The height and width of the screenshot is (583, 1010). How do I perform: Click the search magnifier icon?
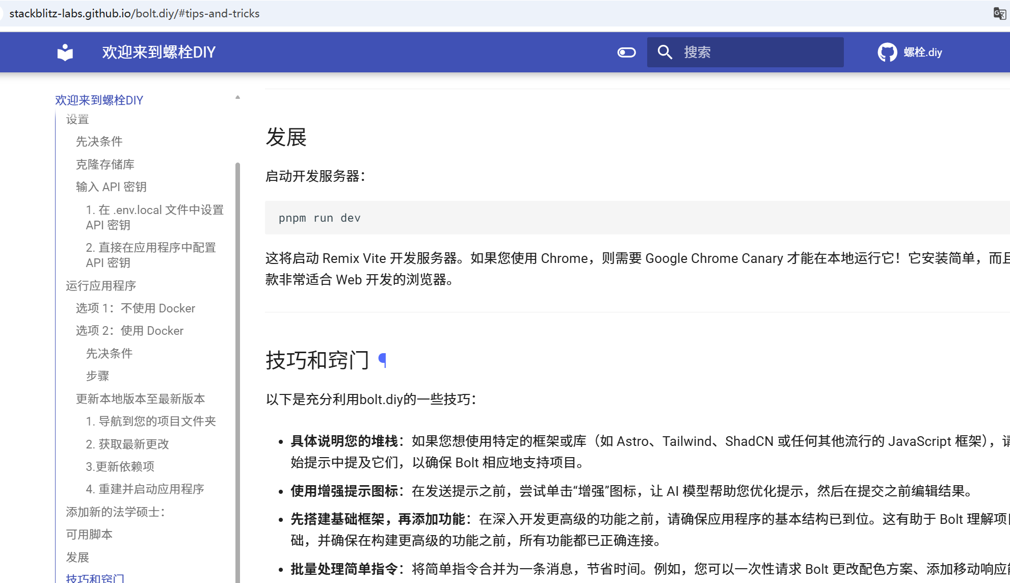[x=665, y=52]
